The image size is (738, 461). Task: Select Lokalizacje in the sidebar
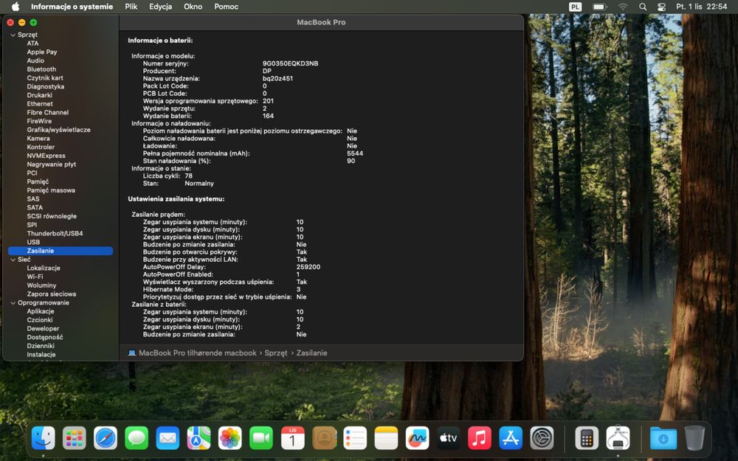click(44, 268)
